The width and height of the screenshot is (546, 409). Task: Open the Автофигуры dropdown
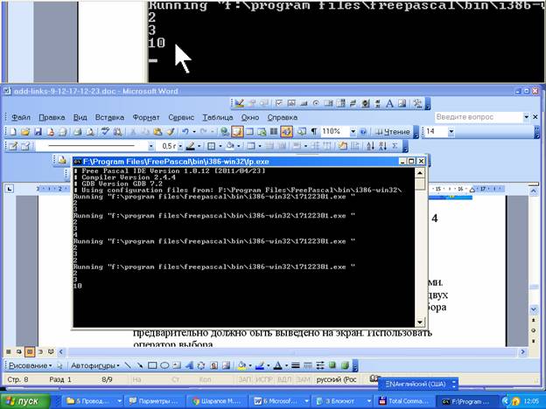click(95, 365)
